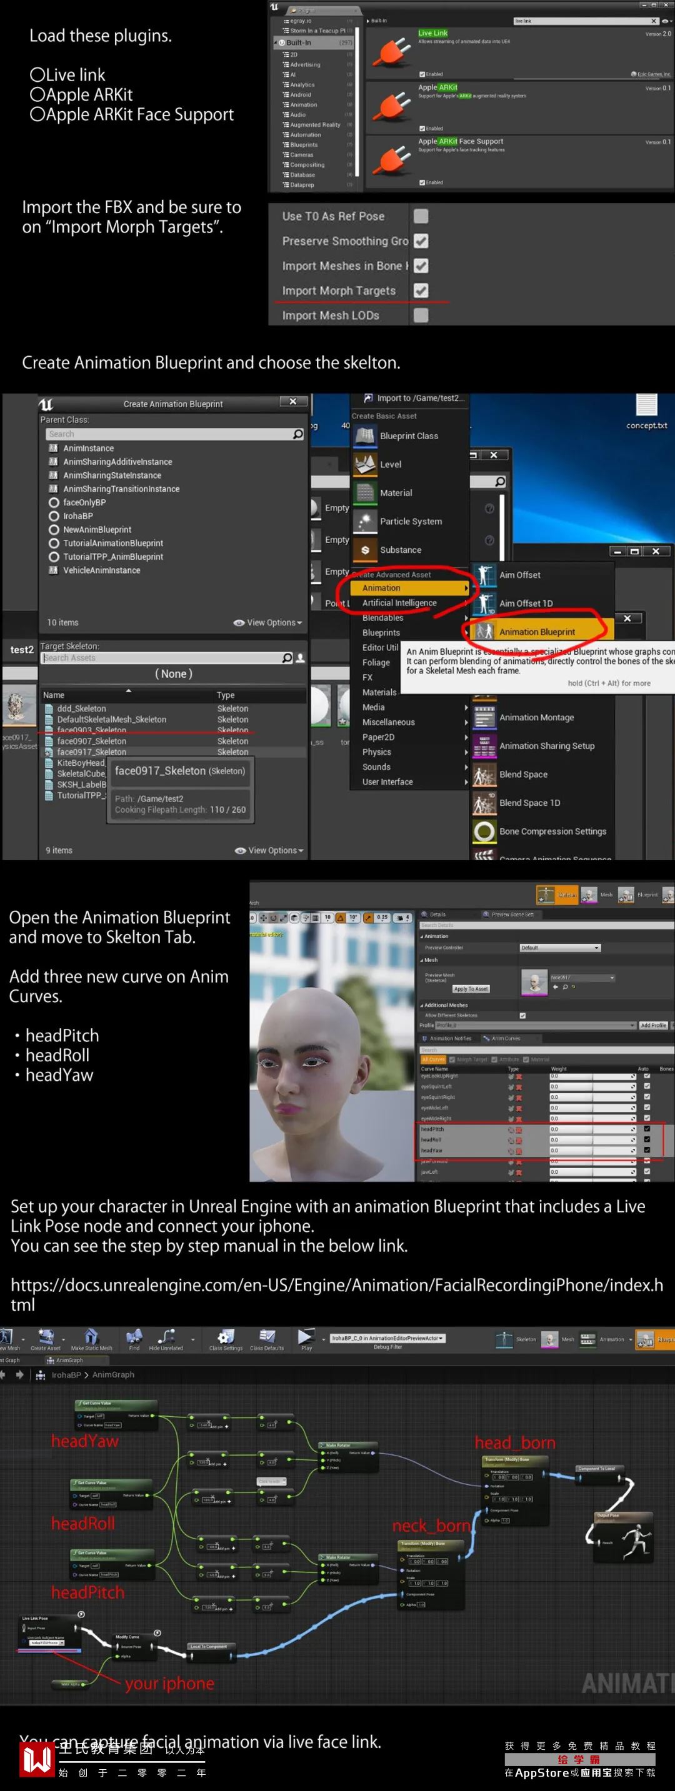Image resolution: width=675 pixels, height=1791 pixels.
Task: Click the Add Profile button
Action: [653, 1026]
